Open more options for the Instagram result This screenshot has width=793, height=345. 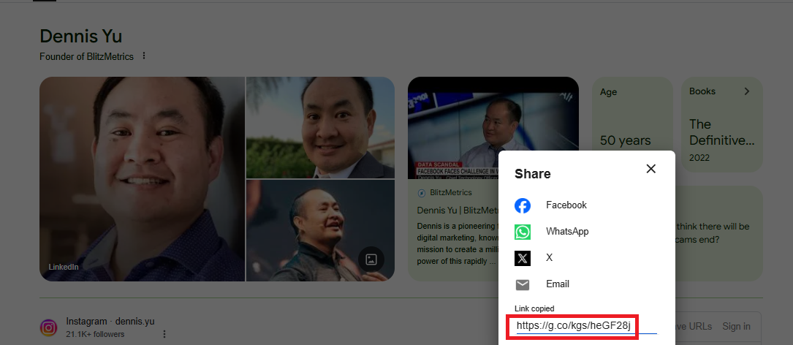click(164, 334)
